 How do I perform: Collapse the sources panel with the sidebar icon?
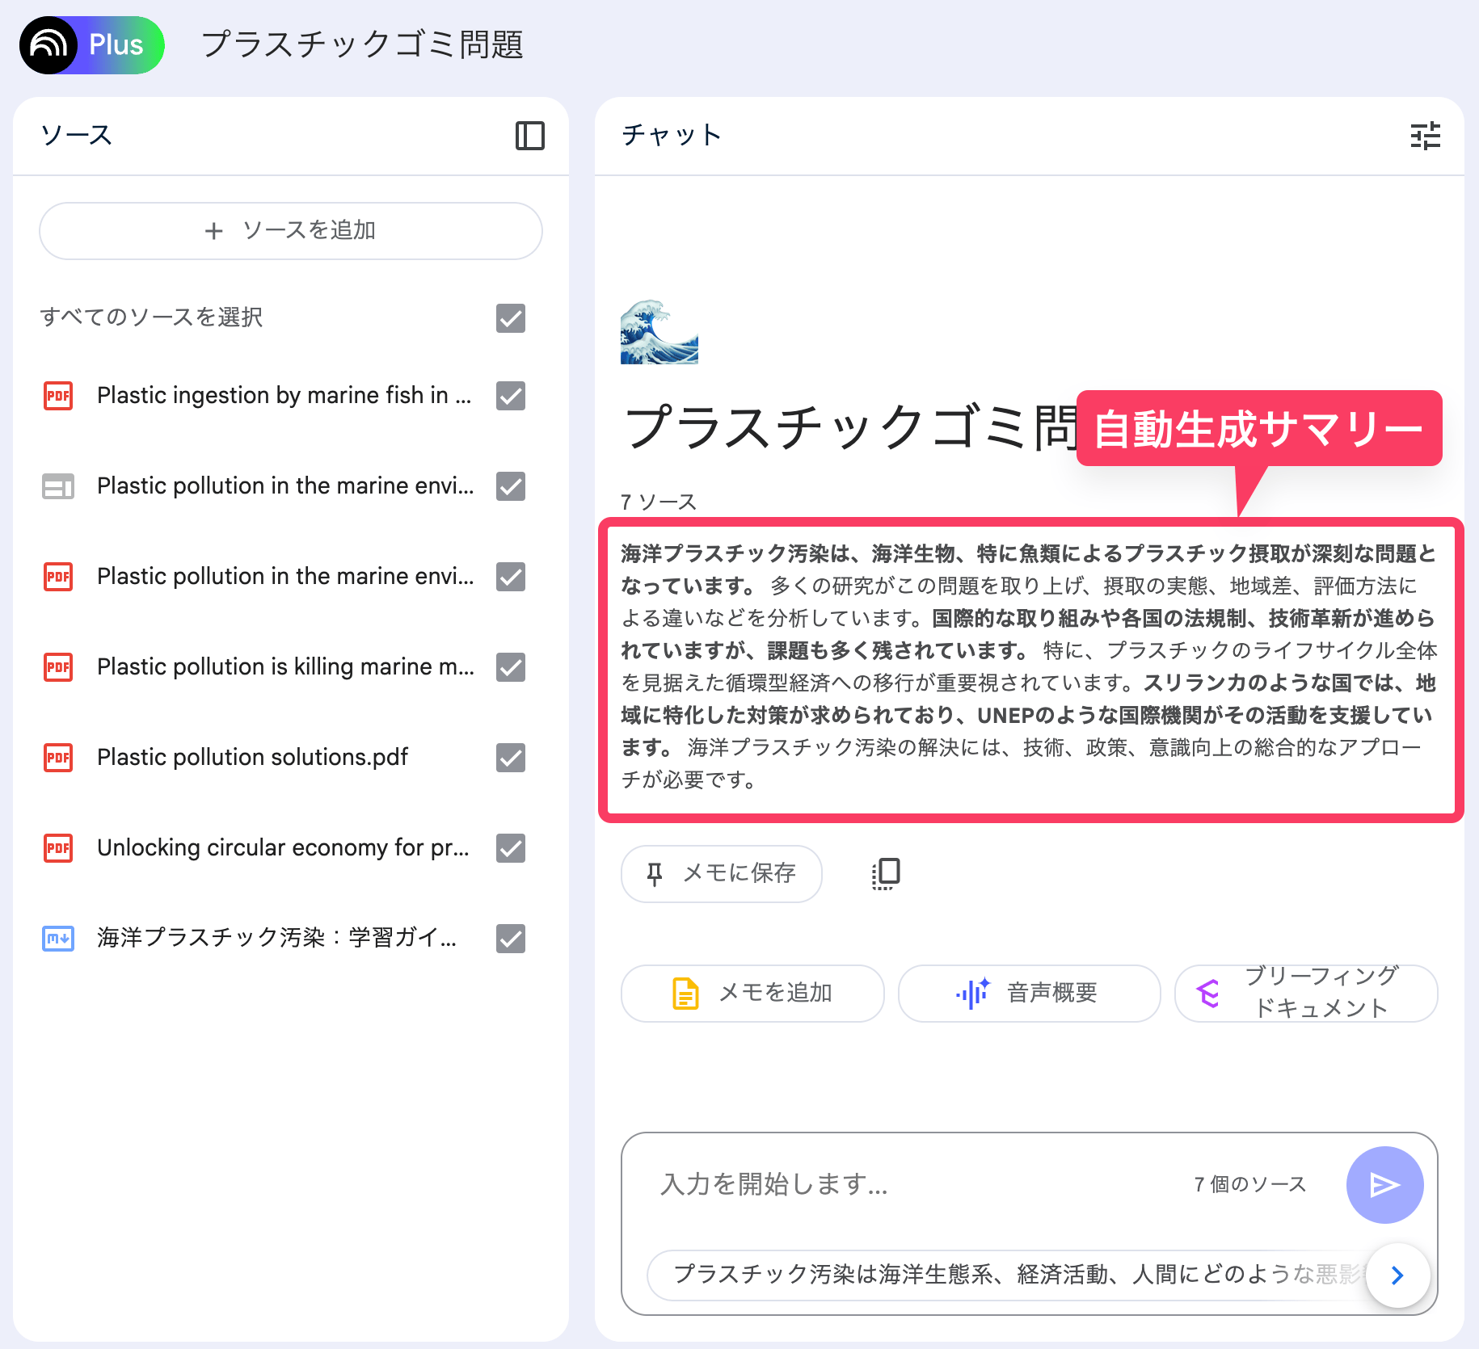529,136
